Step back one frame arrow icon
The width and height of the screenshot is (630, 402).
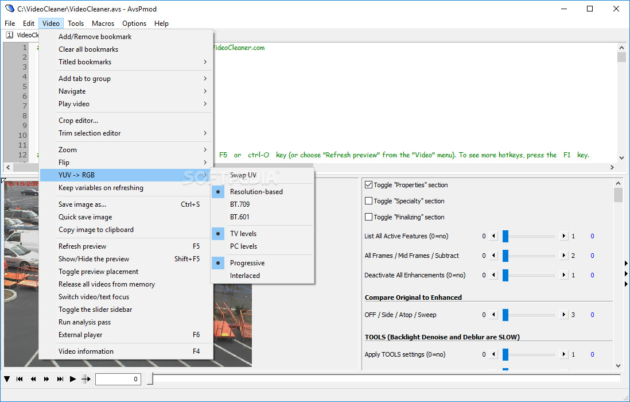click(33, 378)
